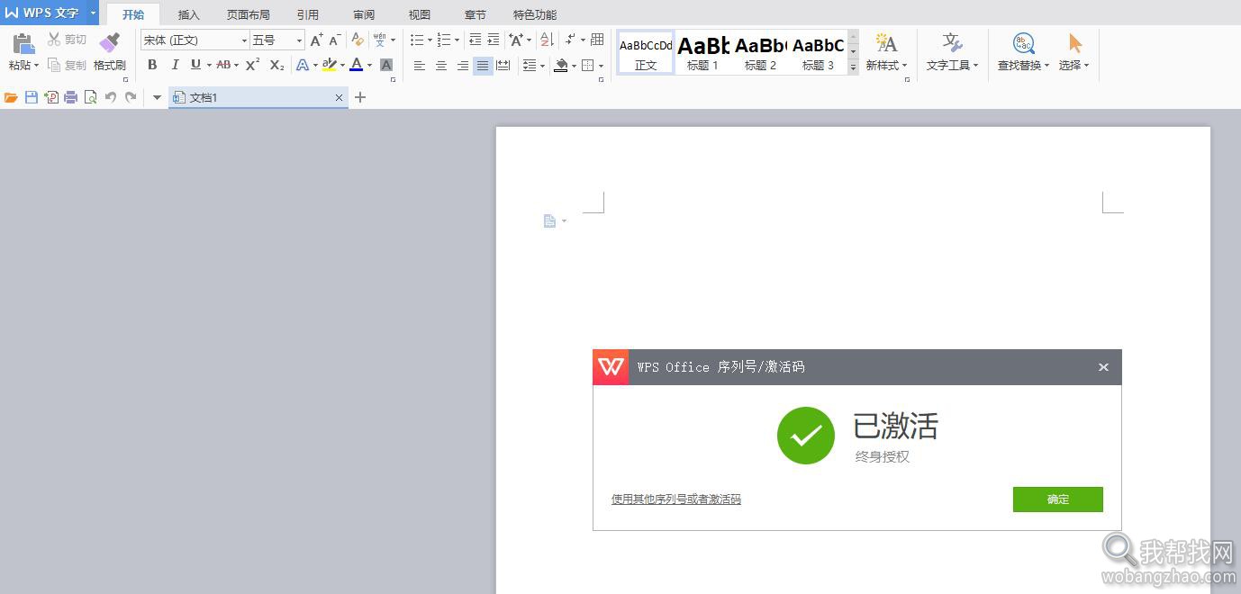Increase font size with the A+ icon
The width and height of the screenshot is (1241, 594).
click(x=316, y=40)
